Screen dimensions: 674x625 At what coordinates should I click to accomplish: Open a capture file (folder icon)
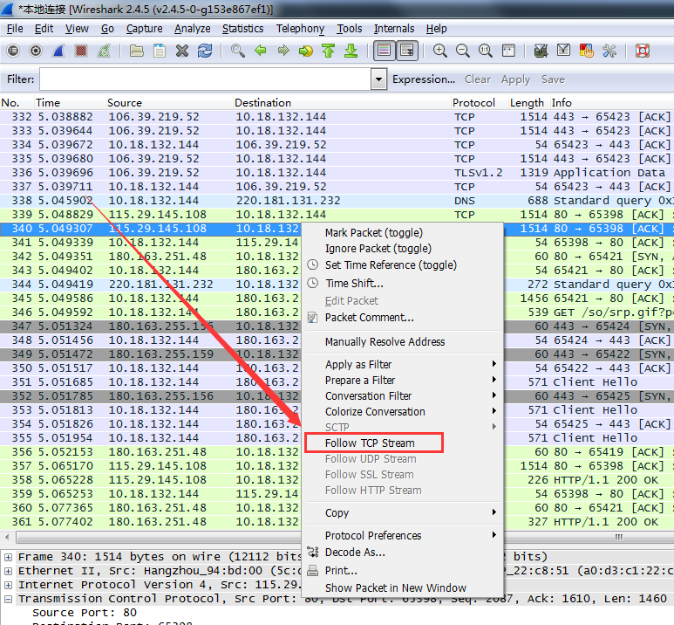pyautogui.click(x=137, y=51)
